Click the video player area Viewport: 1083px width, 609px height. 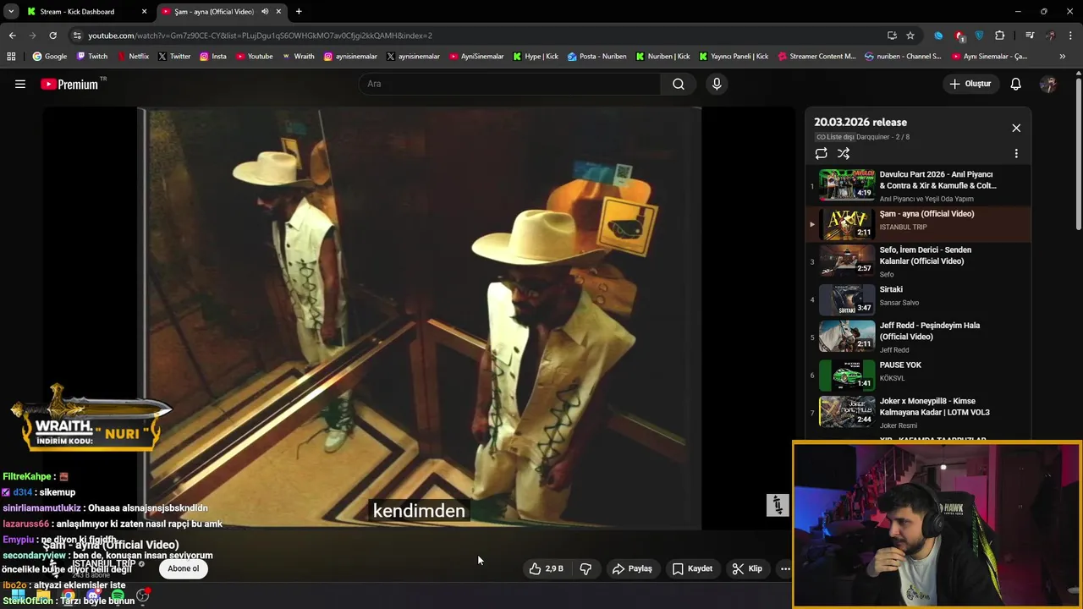point(420,318)
